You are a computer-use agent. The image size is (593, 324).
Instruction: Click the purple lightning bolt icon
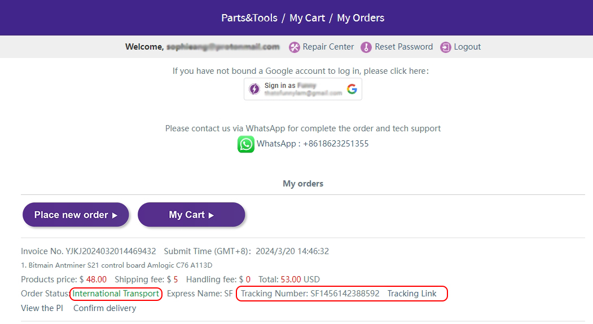click(x=254, y=89)
